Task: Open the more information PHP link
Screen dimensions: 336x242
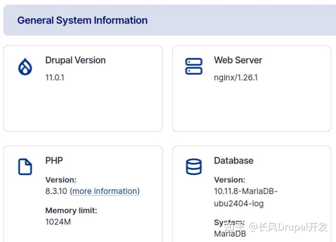Action: coord(105,191)
